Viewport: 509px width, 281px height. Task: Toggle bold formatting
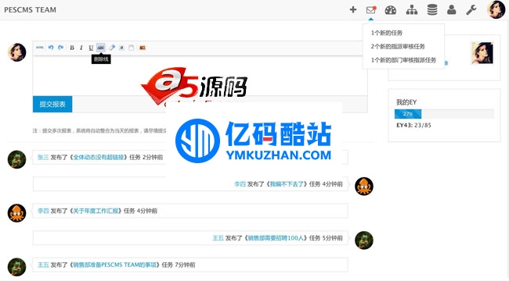tap(72, 48)
